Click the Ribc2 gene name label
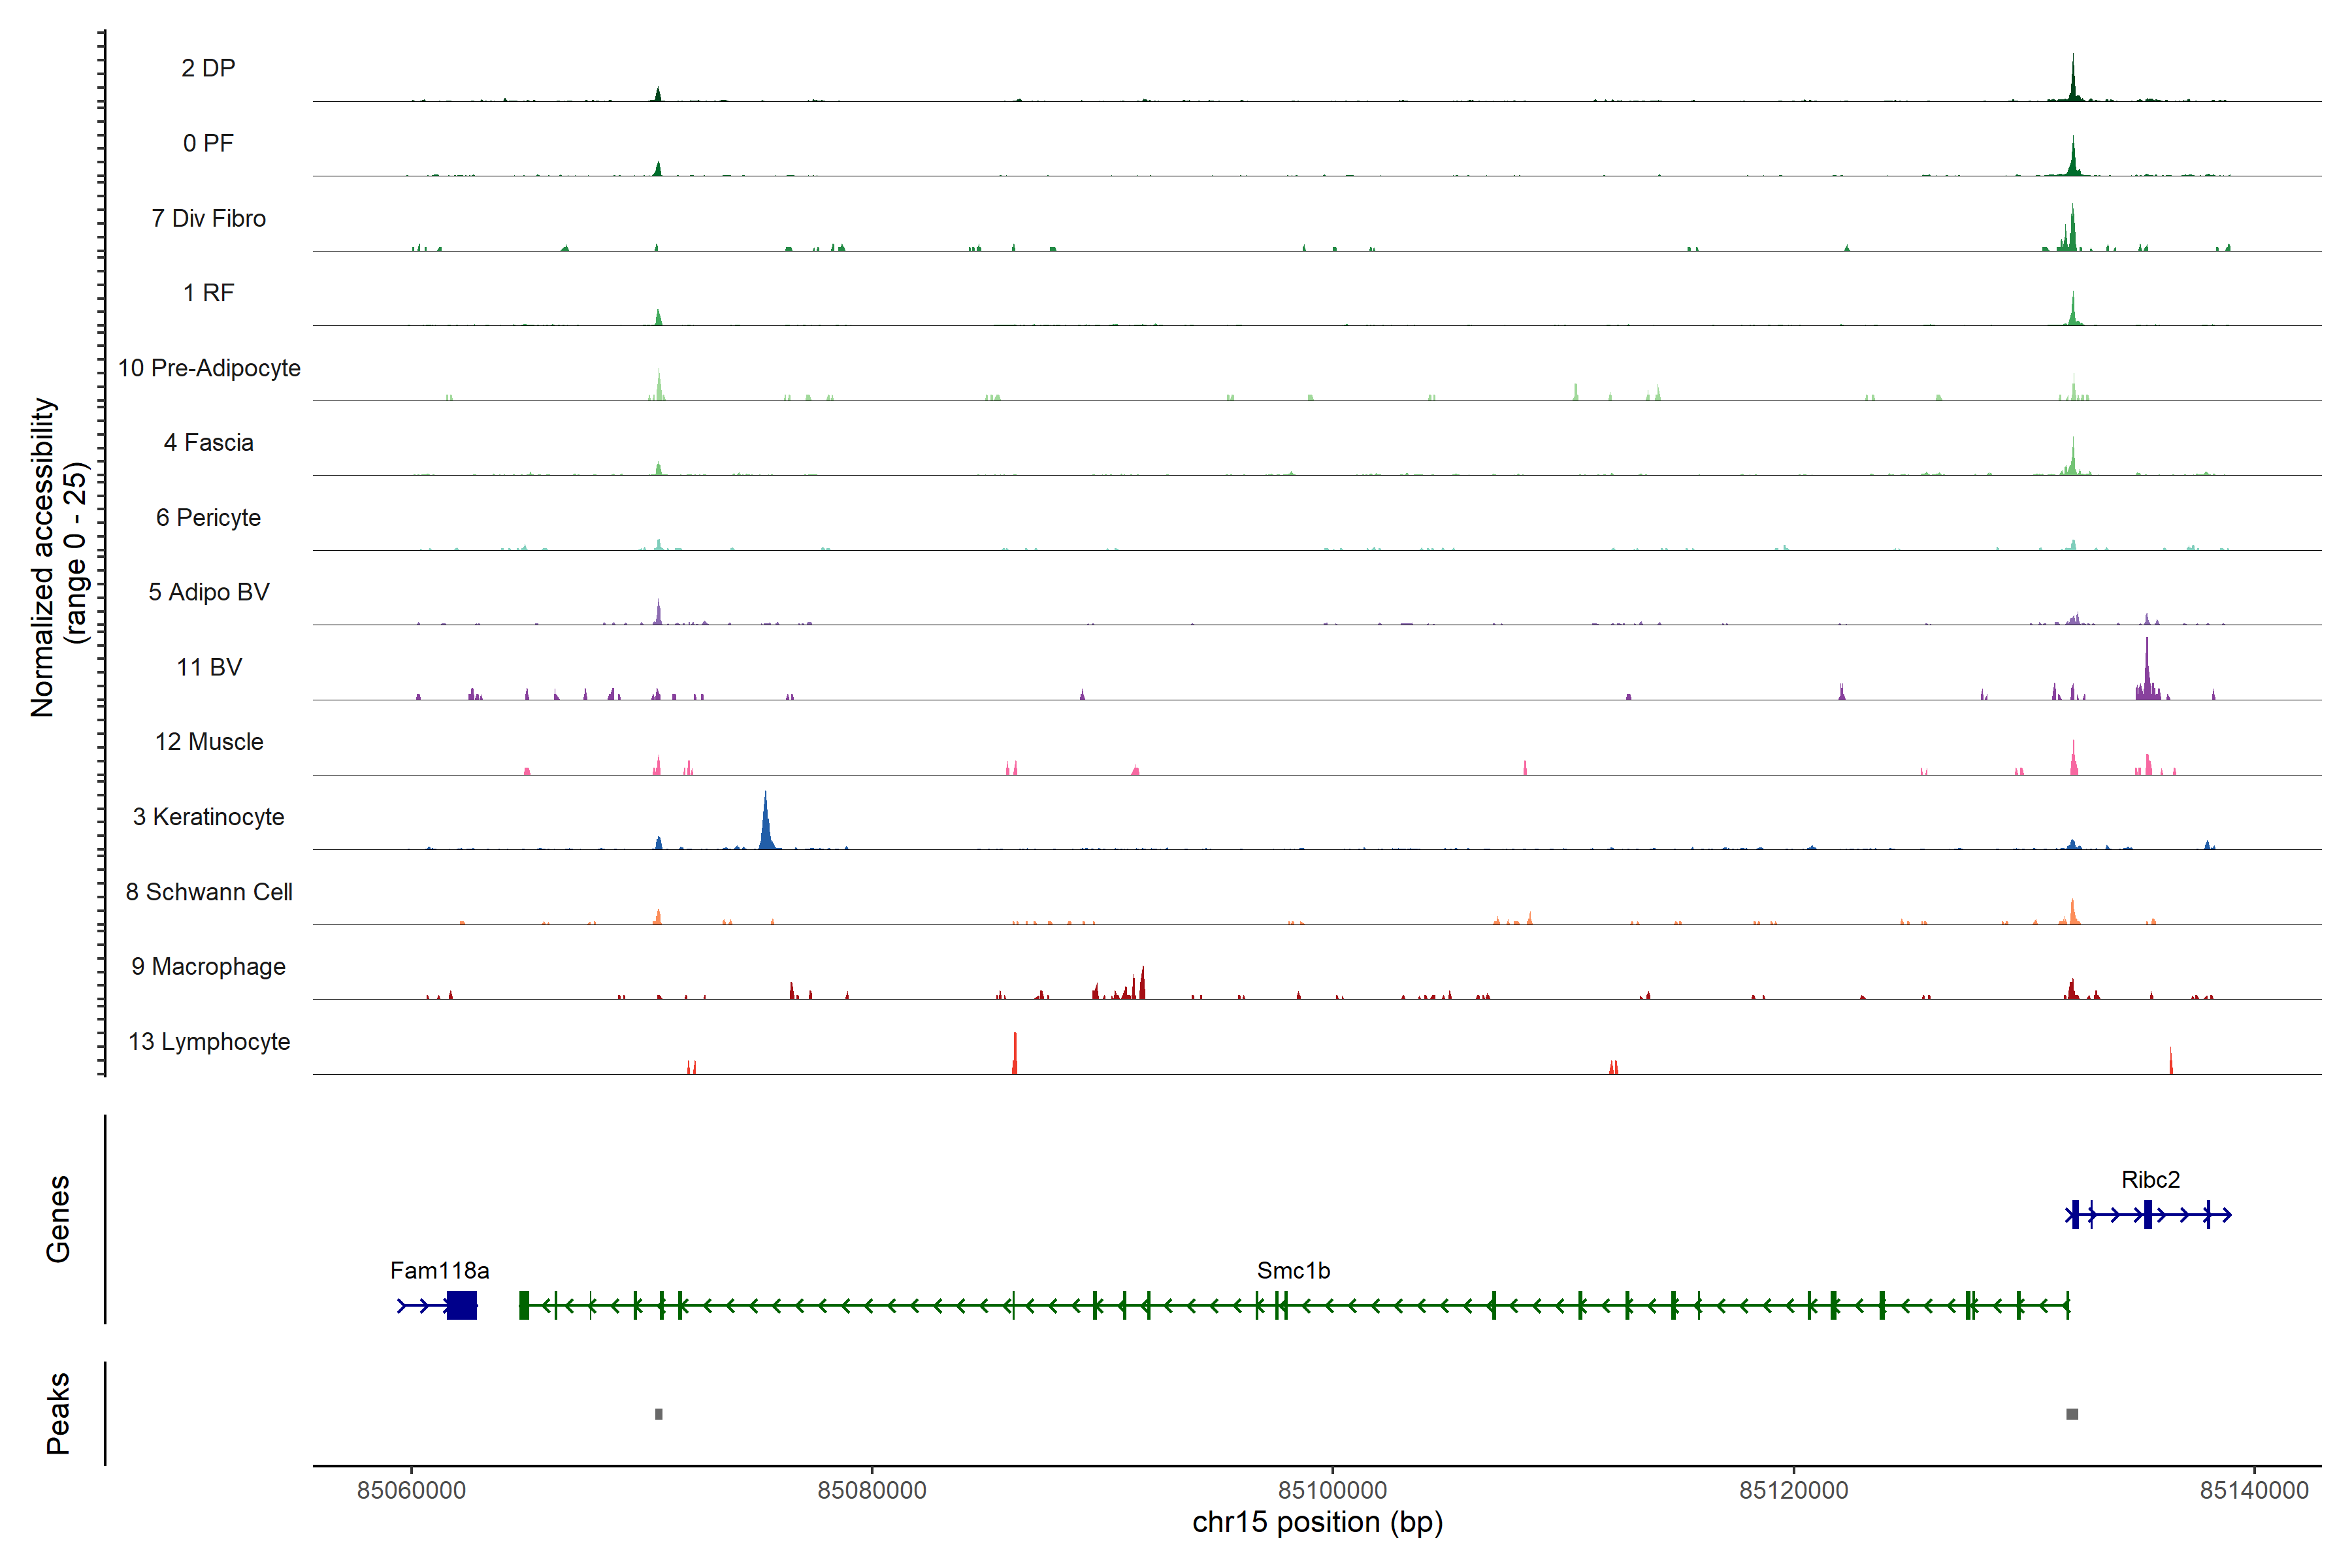The height and width of the screenshot is (1568, 2352). (x=2150, y=1180)
